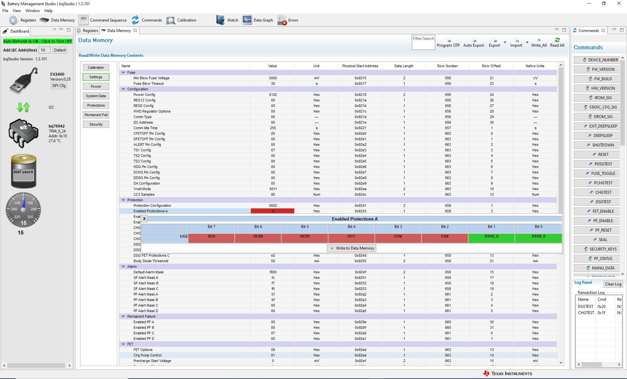
Task: Open the Data Graph view
Action: (258, 20)
